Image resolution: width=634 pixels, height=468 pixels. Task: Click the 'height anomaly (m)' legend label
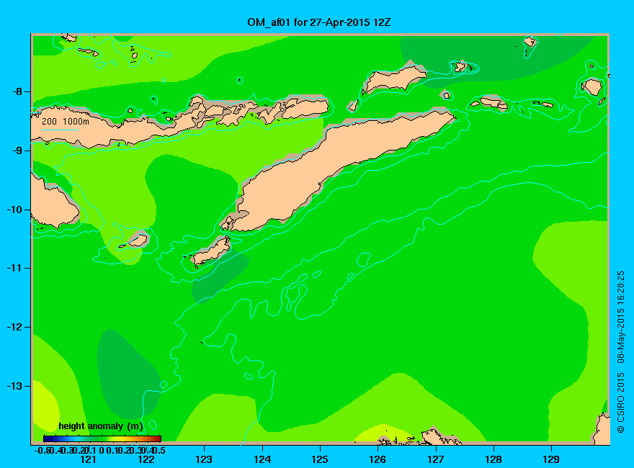[x=101, y=426]
